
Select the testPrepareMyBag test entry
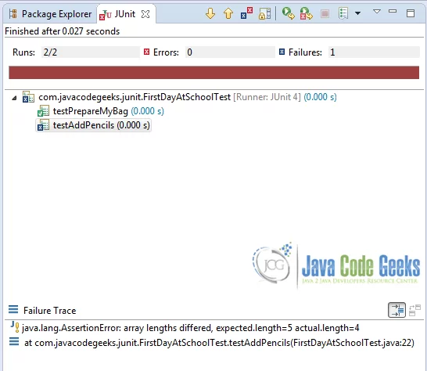point(100,111)
